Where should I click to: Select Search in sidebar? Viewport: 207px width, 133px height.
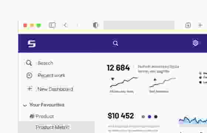pos(40,63)
